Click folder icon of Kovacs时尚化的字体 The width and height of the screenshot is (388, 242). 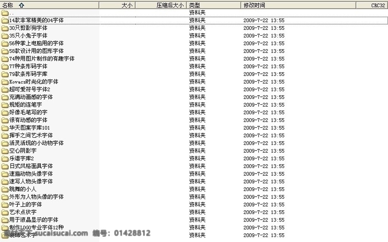(x=5, y=82)
